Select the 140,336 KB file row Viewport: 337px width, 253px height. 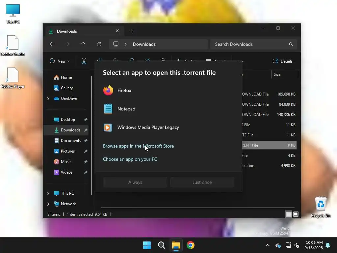tap(269, 115)
